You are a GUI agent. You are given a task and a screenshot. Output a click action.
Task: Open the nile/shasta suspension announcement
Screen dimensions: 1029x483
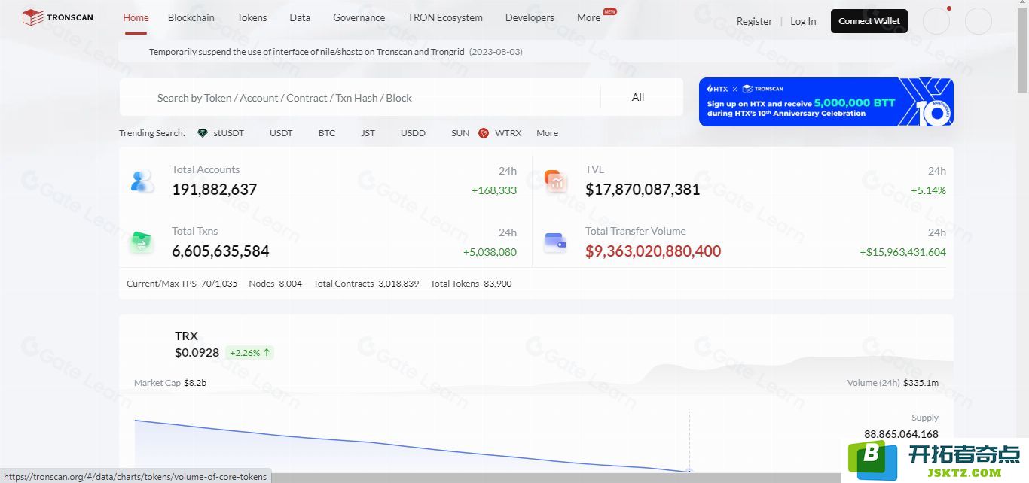click(x=336, y=52)
